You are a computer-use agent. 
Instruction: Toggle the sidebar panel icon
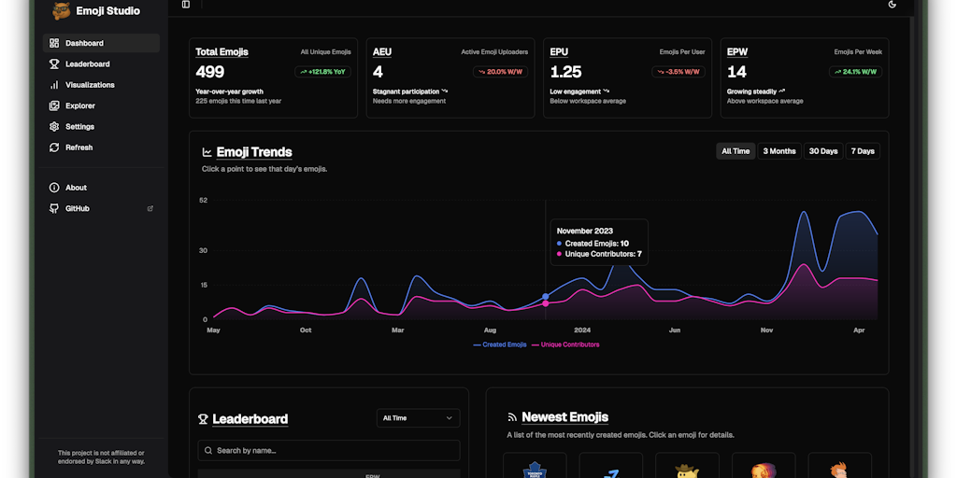186,5
